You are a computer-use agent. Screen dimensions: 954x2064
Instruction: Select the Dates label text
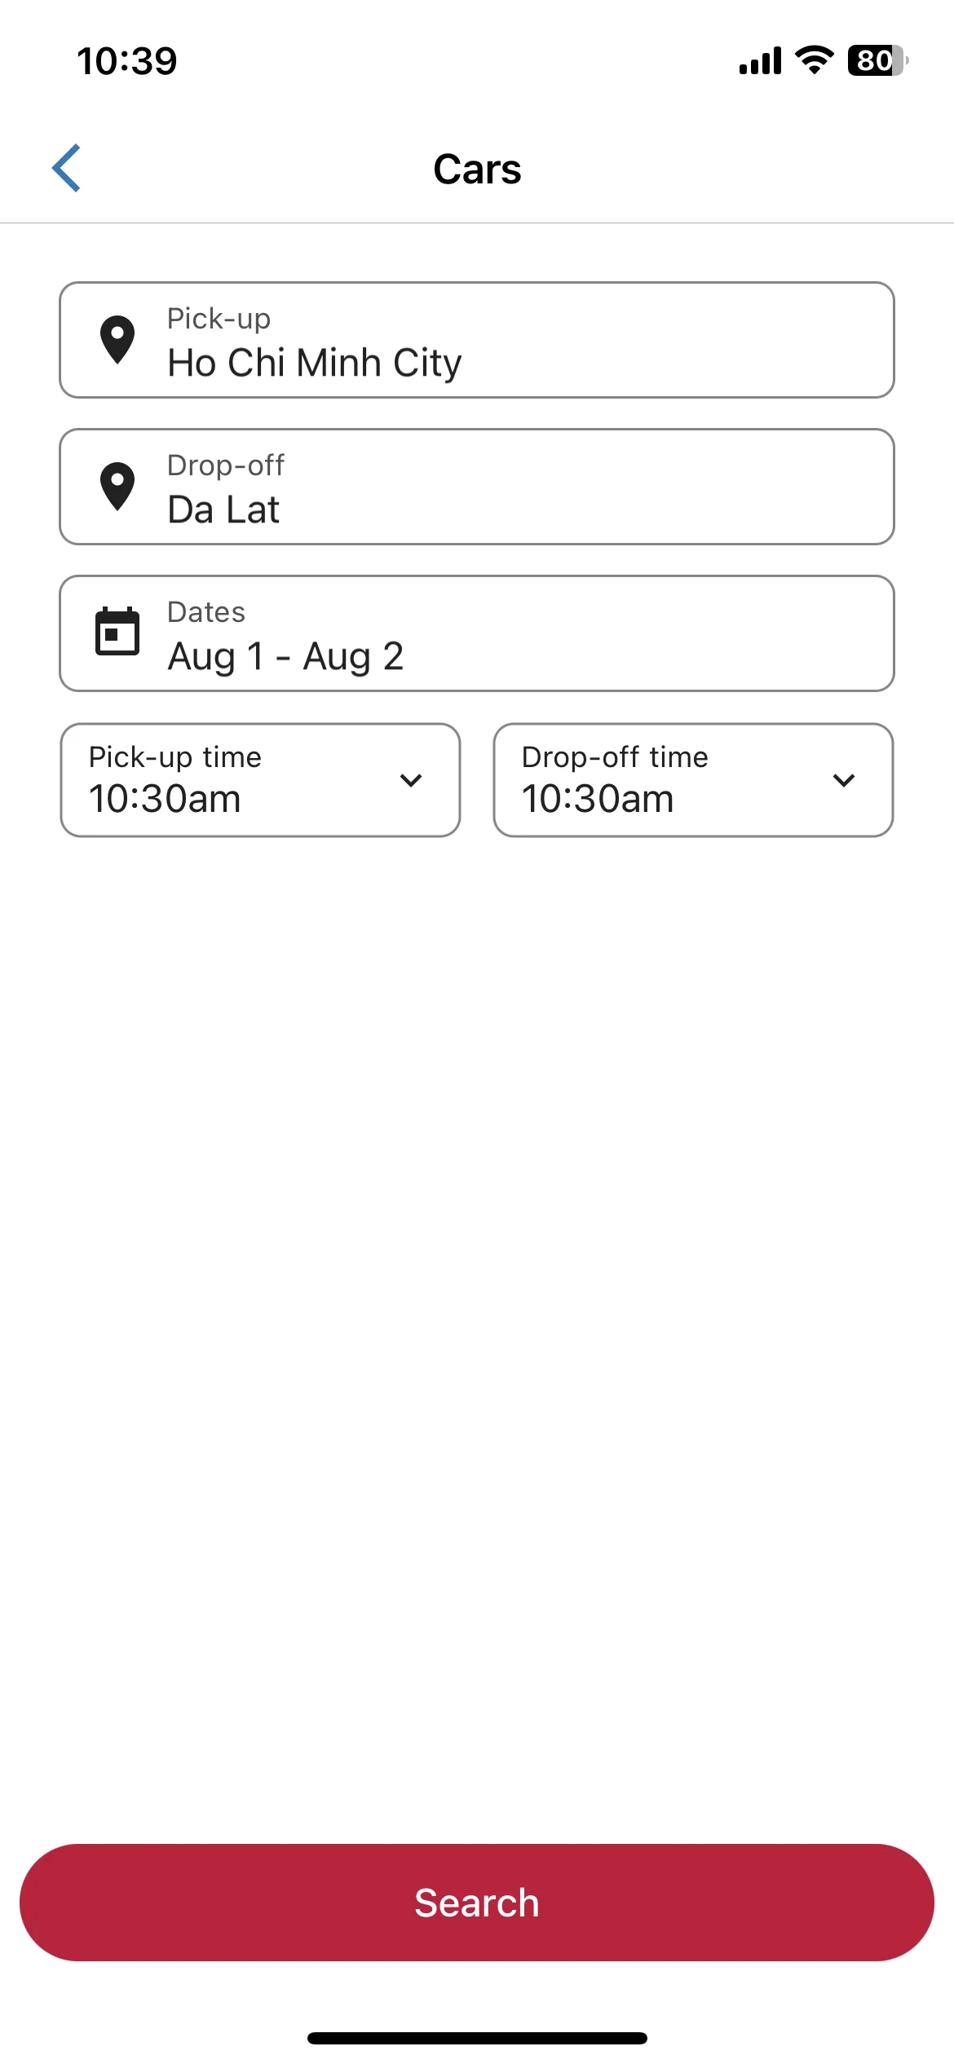pos(206,611)
